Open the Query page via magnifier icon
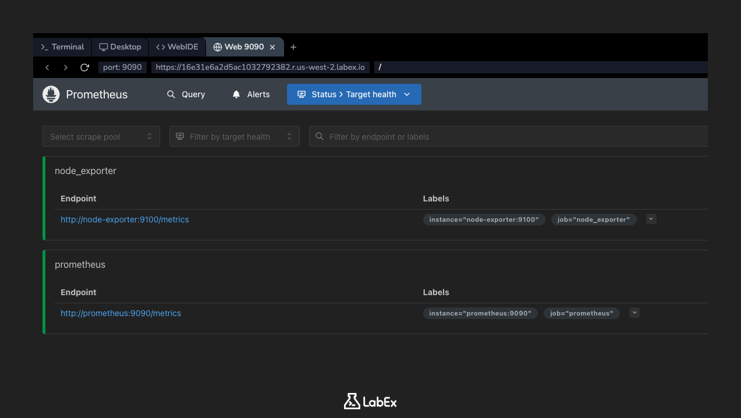 [x=171, y=94]
